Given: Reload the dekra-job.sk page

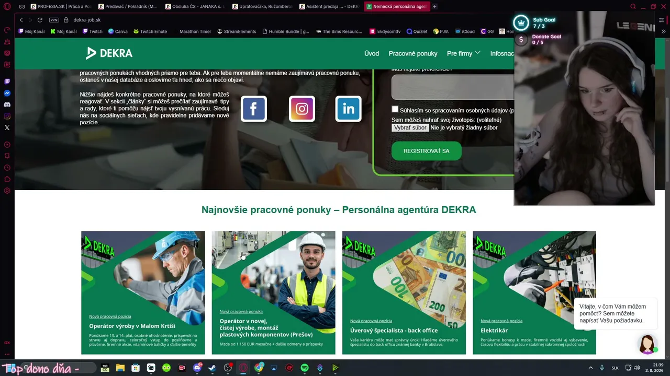Looking at the screenshot, I should [x=40, y=20].
